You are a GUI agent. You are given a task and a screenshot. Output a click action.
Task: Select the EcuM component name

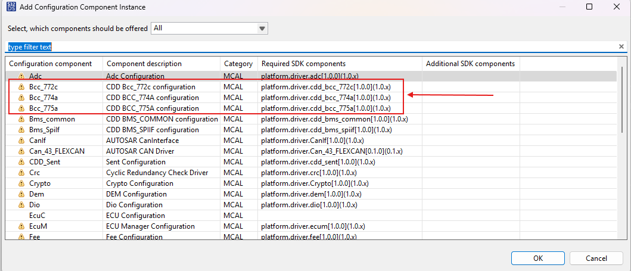coord(38,226)
